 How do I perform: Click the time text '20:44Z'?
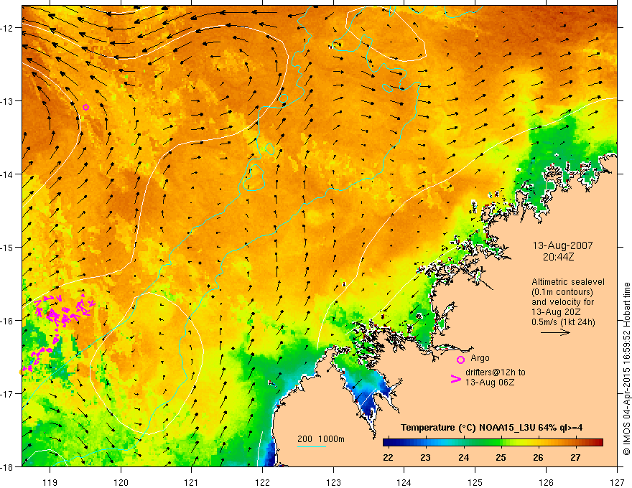pyautogui.click(x=558, y=256)
